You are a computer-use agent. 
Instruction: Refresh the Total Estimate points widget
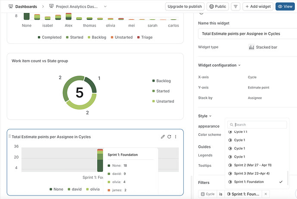pyautogui.click(x=169, y=137)
